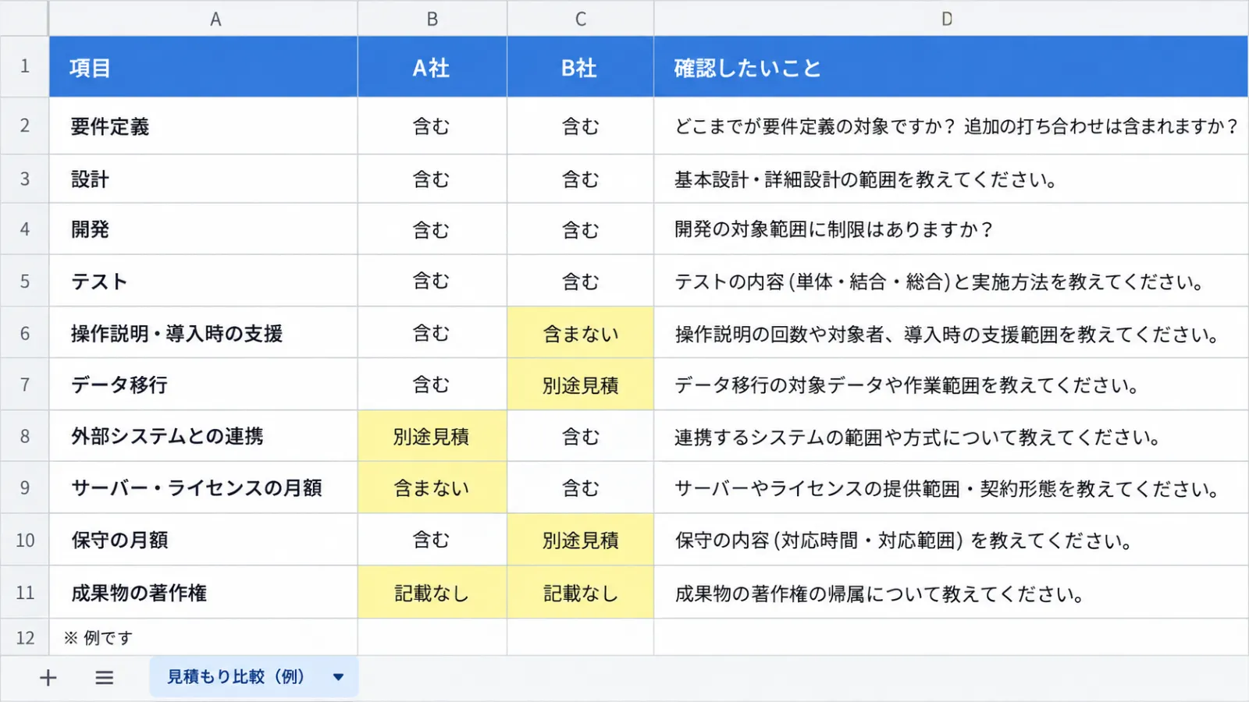Click yellow 別途見積 cell in 保守の月額 row
The image size is (1249, 702).
pyautogui.click(x=581, y=540)
